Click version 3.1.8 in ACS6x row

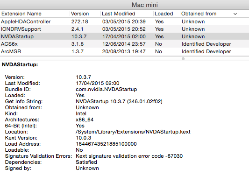[78, 44]
